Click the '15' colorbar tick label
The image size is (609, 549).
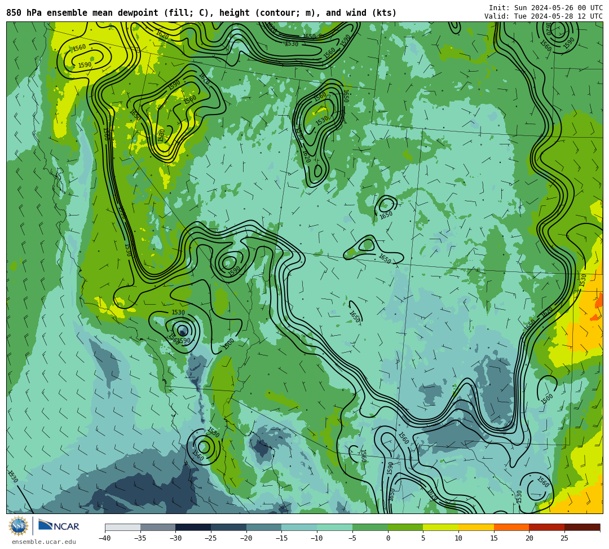coord(494,538)
